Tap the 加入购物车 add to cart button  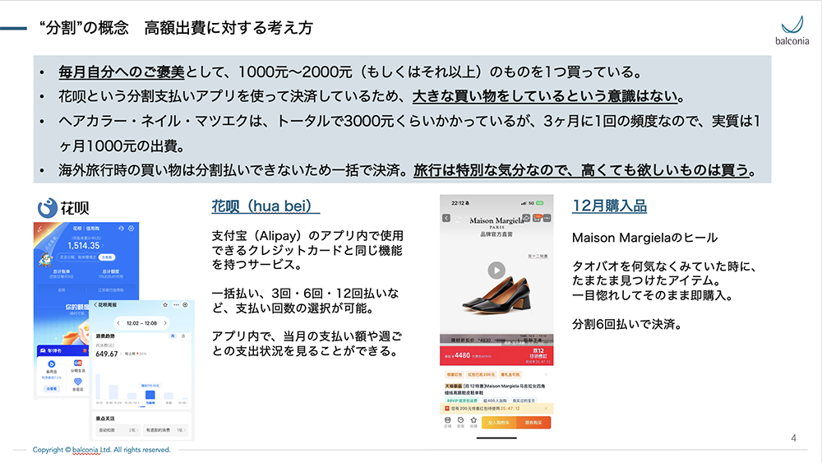499,423
